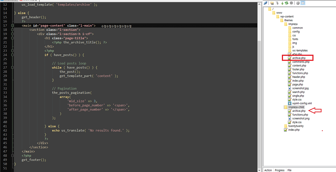Click the Progress column header
Screen dimensions: 336x172
(280, 170)
